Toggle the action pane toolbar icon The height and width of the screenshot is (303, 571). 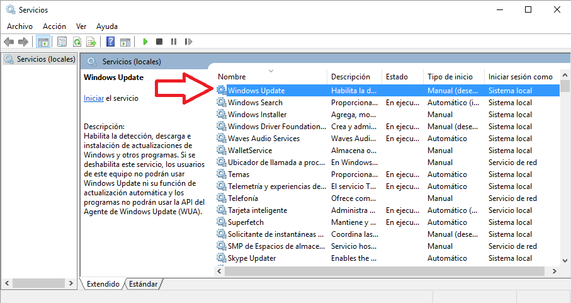click(x=125, y=42)
